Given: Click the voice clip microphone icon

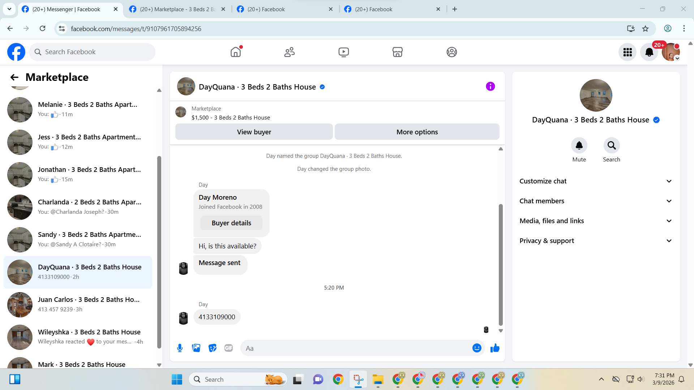Looking at the screenshot, I should click(x=180, y=348).
